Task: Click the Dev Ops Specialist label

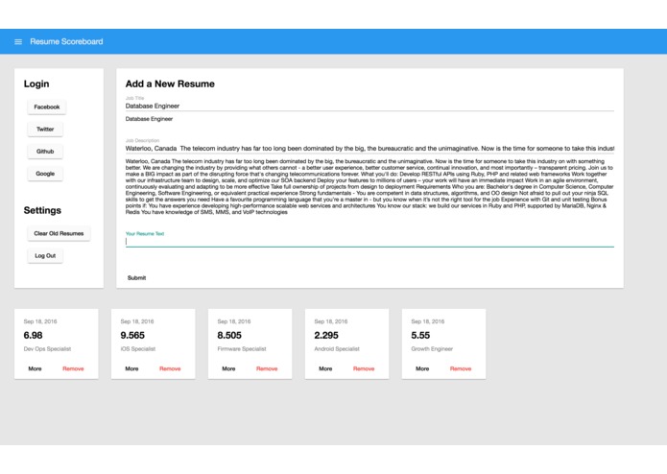Action: (x=47, y=349)
